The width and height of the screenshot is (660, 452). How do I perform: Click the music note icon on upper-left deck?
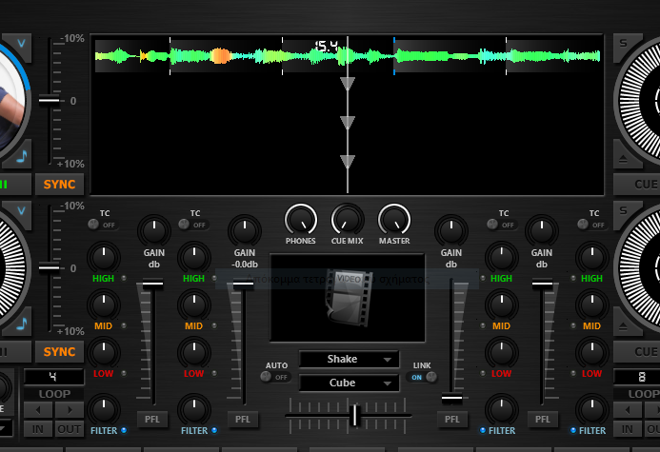22,156
